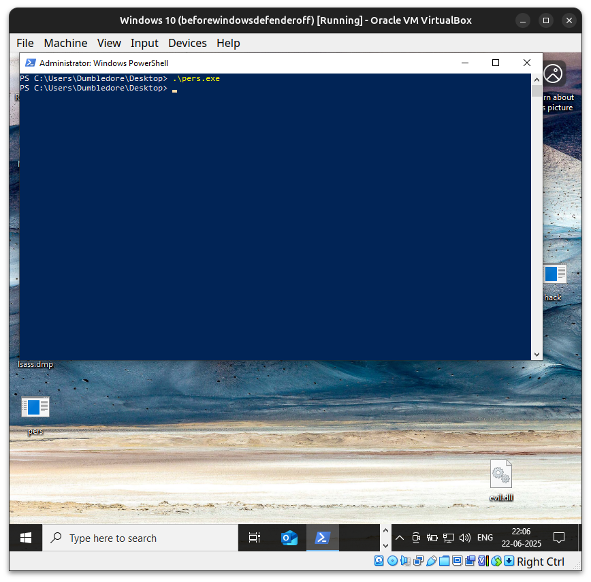Open the Action Center notifications icon
Viewport: 591px width, 582px height.
pos(558,538)
